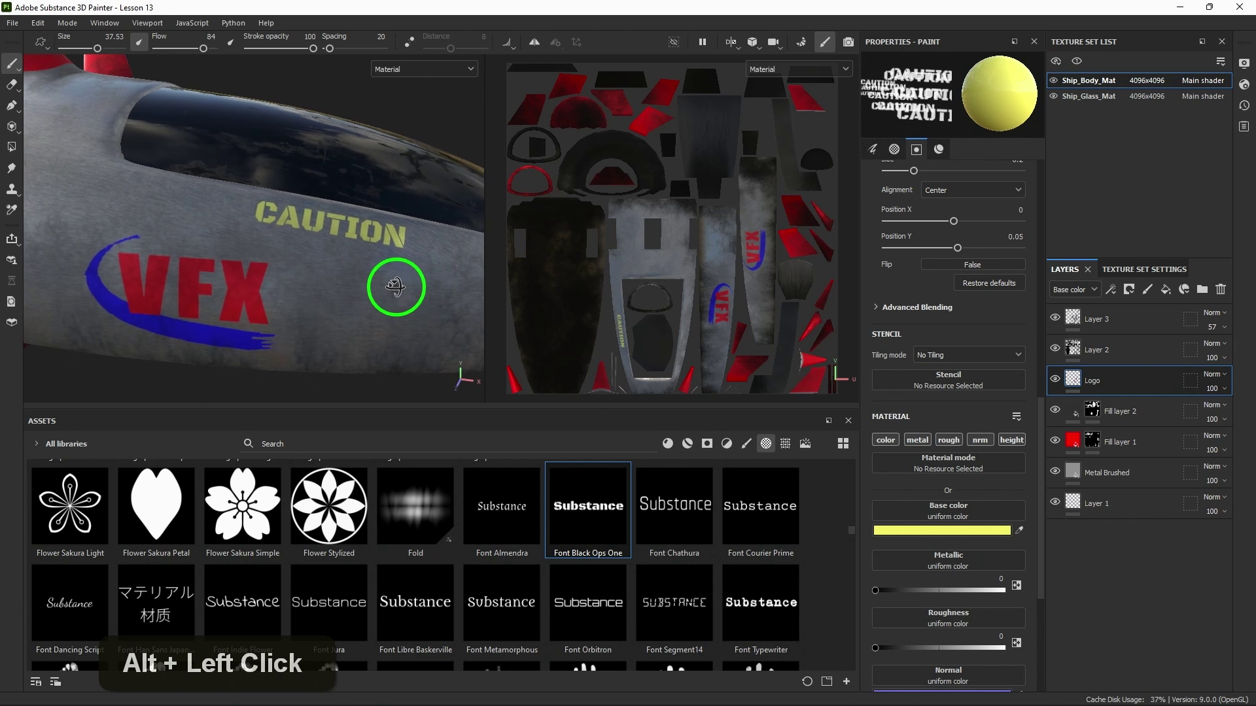This screenshot has width=1256, height=706.
Task: Hide the Metal Brushed layer
Action: pyautogui.click(x=1055, y=471)
